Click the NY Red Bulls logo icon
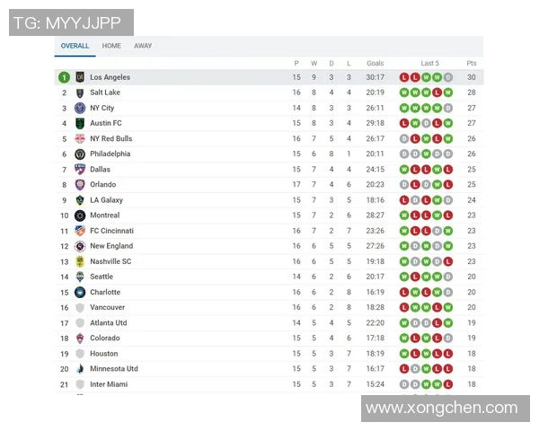Image resolution: width=539 pixels, height=431 pixels. pyautogui.click(x=80, y=138)
